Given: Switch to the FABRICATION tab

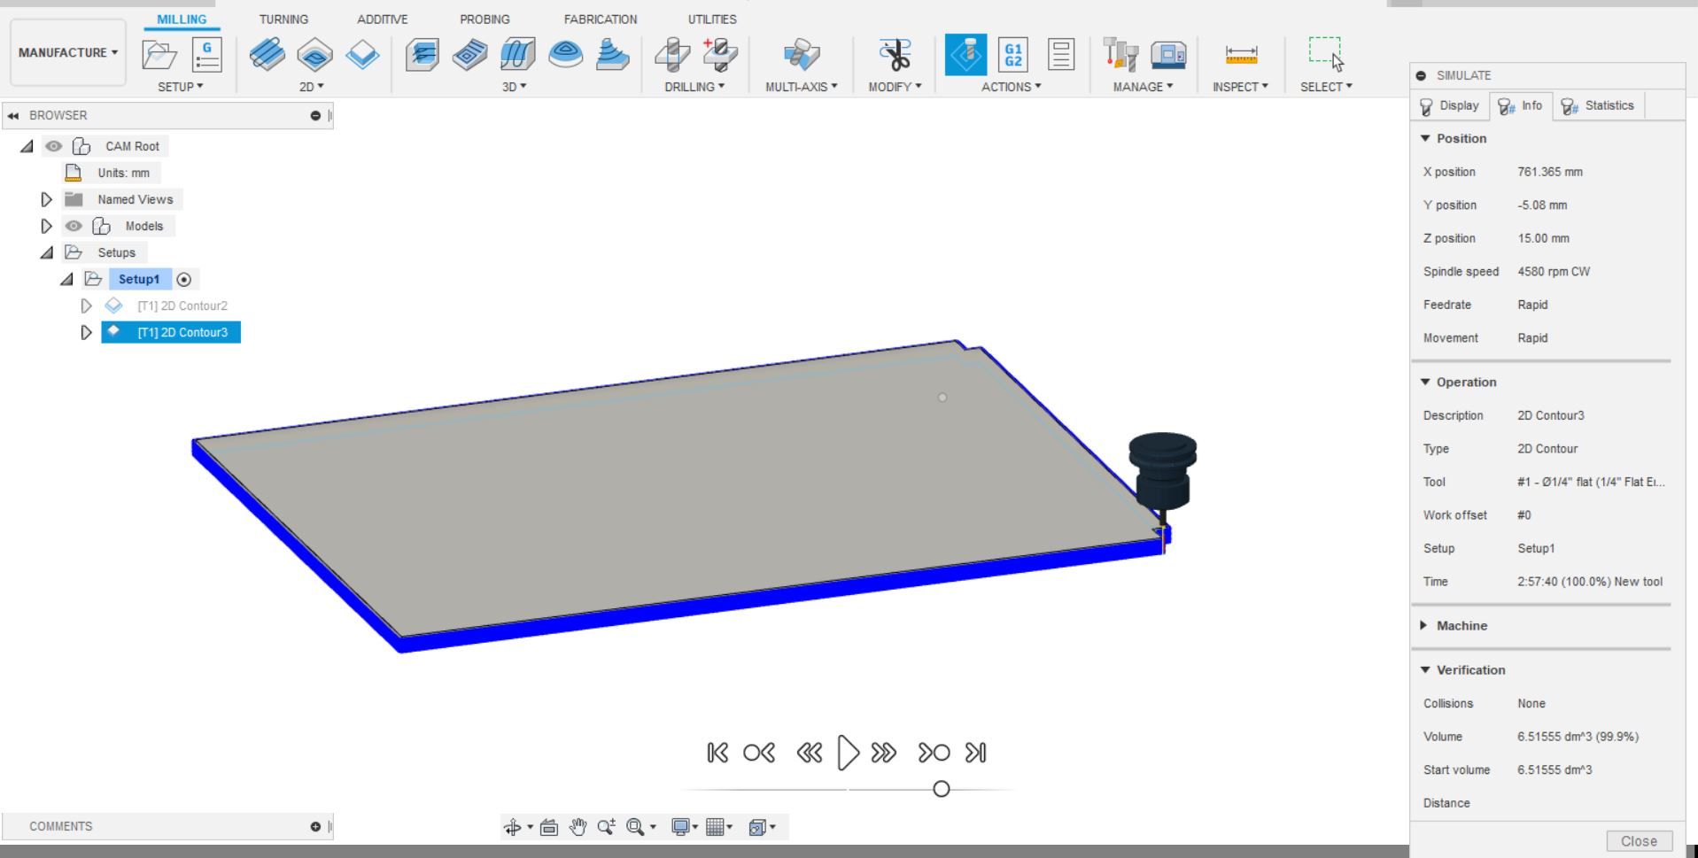Looking at the screenshot, I should [x=601, y=19].
